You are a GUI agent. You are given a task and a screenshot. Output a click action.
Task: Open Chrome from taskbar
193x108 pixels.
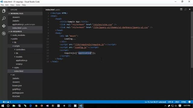point(36,106)
